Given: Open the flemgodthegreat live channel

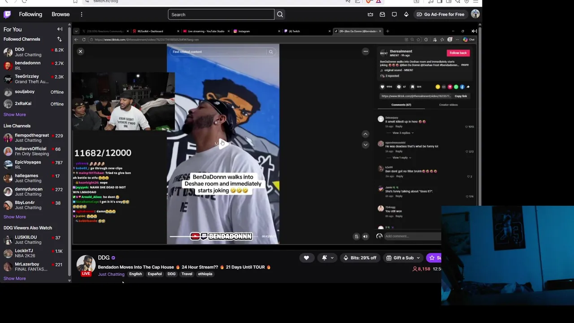Looking at the screenshot, I should pyautogui.click(x=35, y=138).
